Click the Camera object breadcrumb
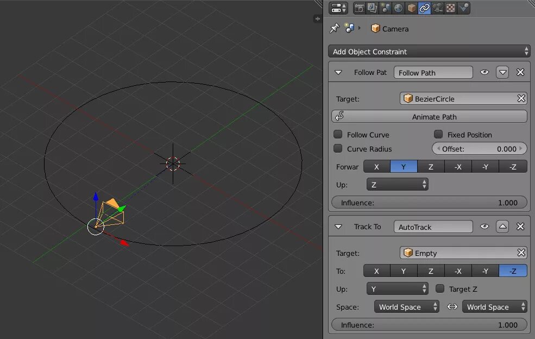 pyautogui.click(x=389, y=29)
